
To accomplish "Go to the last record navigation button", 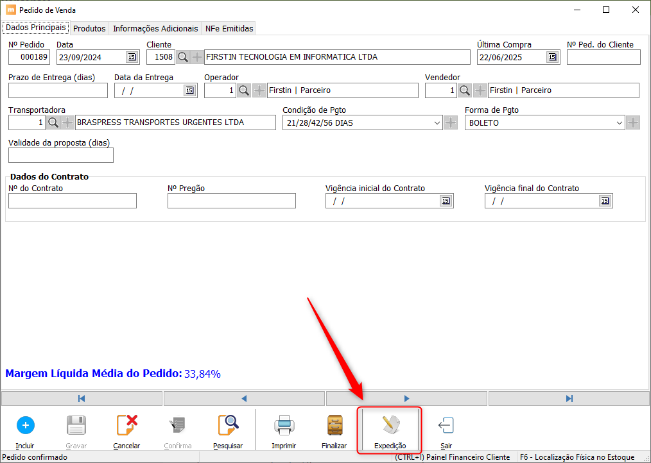I will (569, 398).
